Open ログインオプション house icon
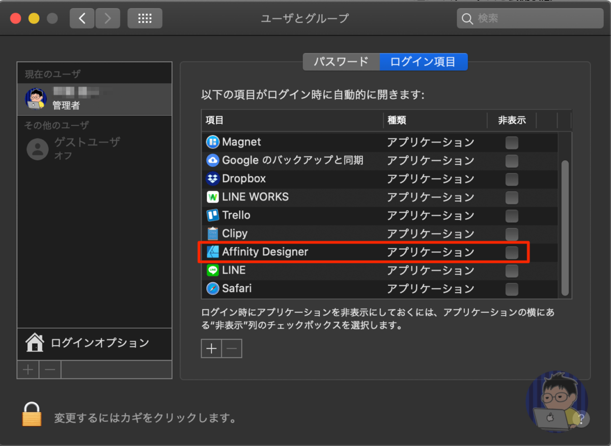Viewport: 611px width, 446px height. pyautogui.click(x=35, y=342)
